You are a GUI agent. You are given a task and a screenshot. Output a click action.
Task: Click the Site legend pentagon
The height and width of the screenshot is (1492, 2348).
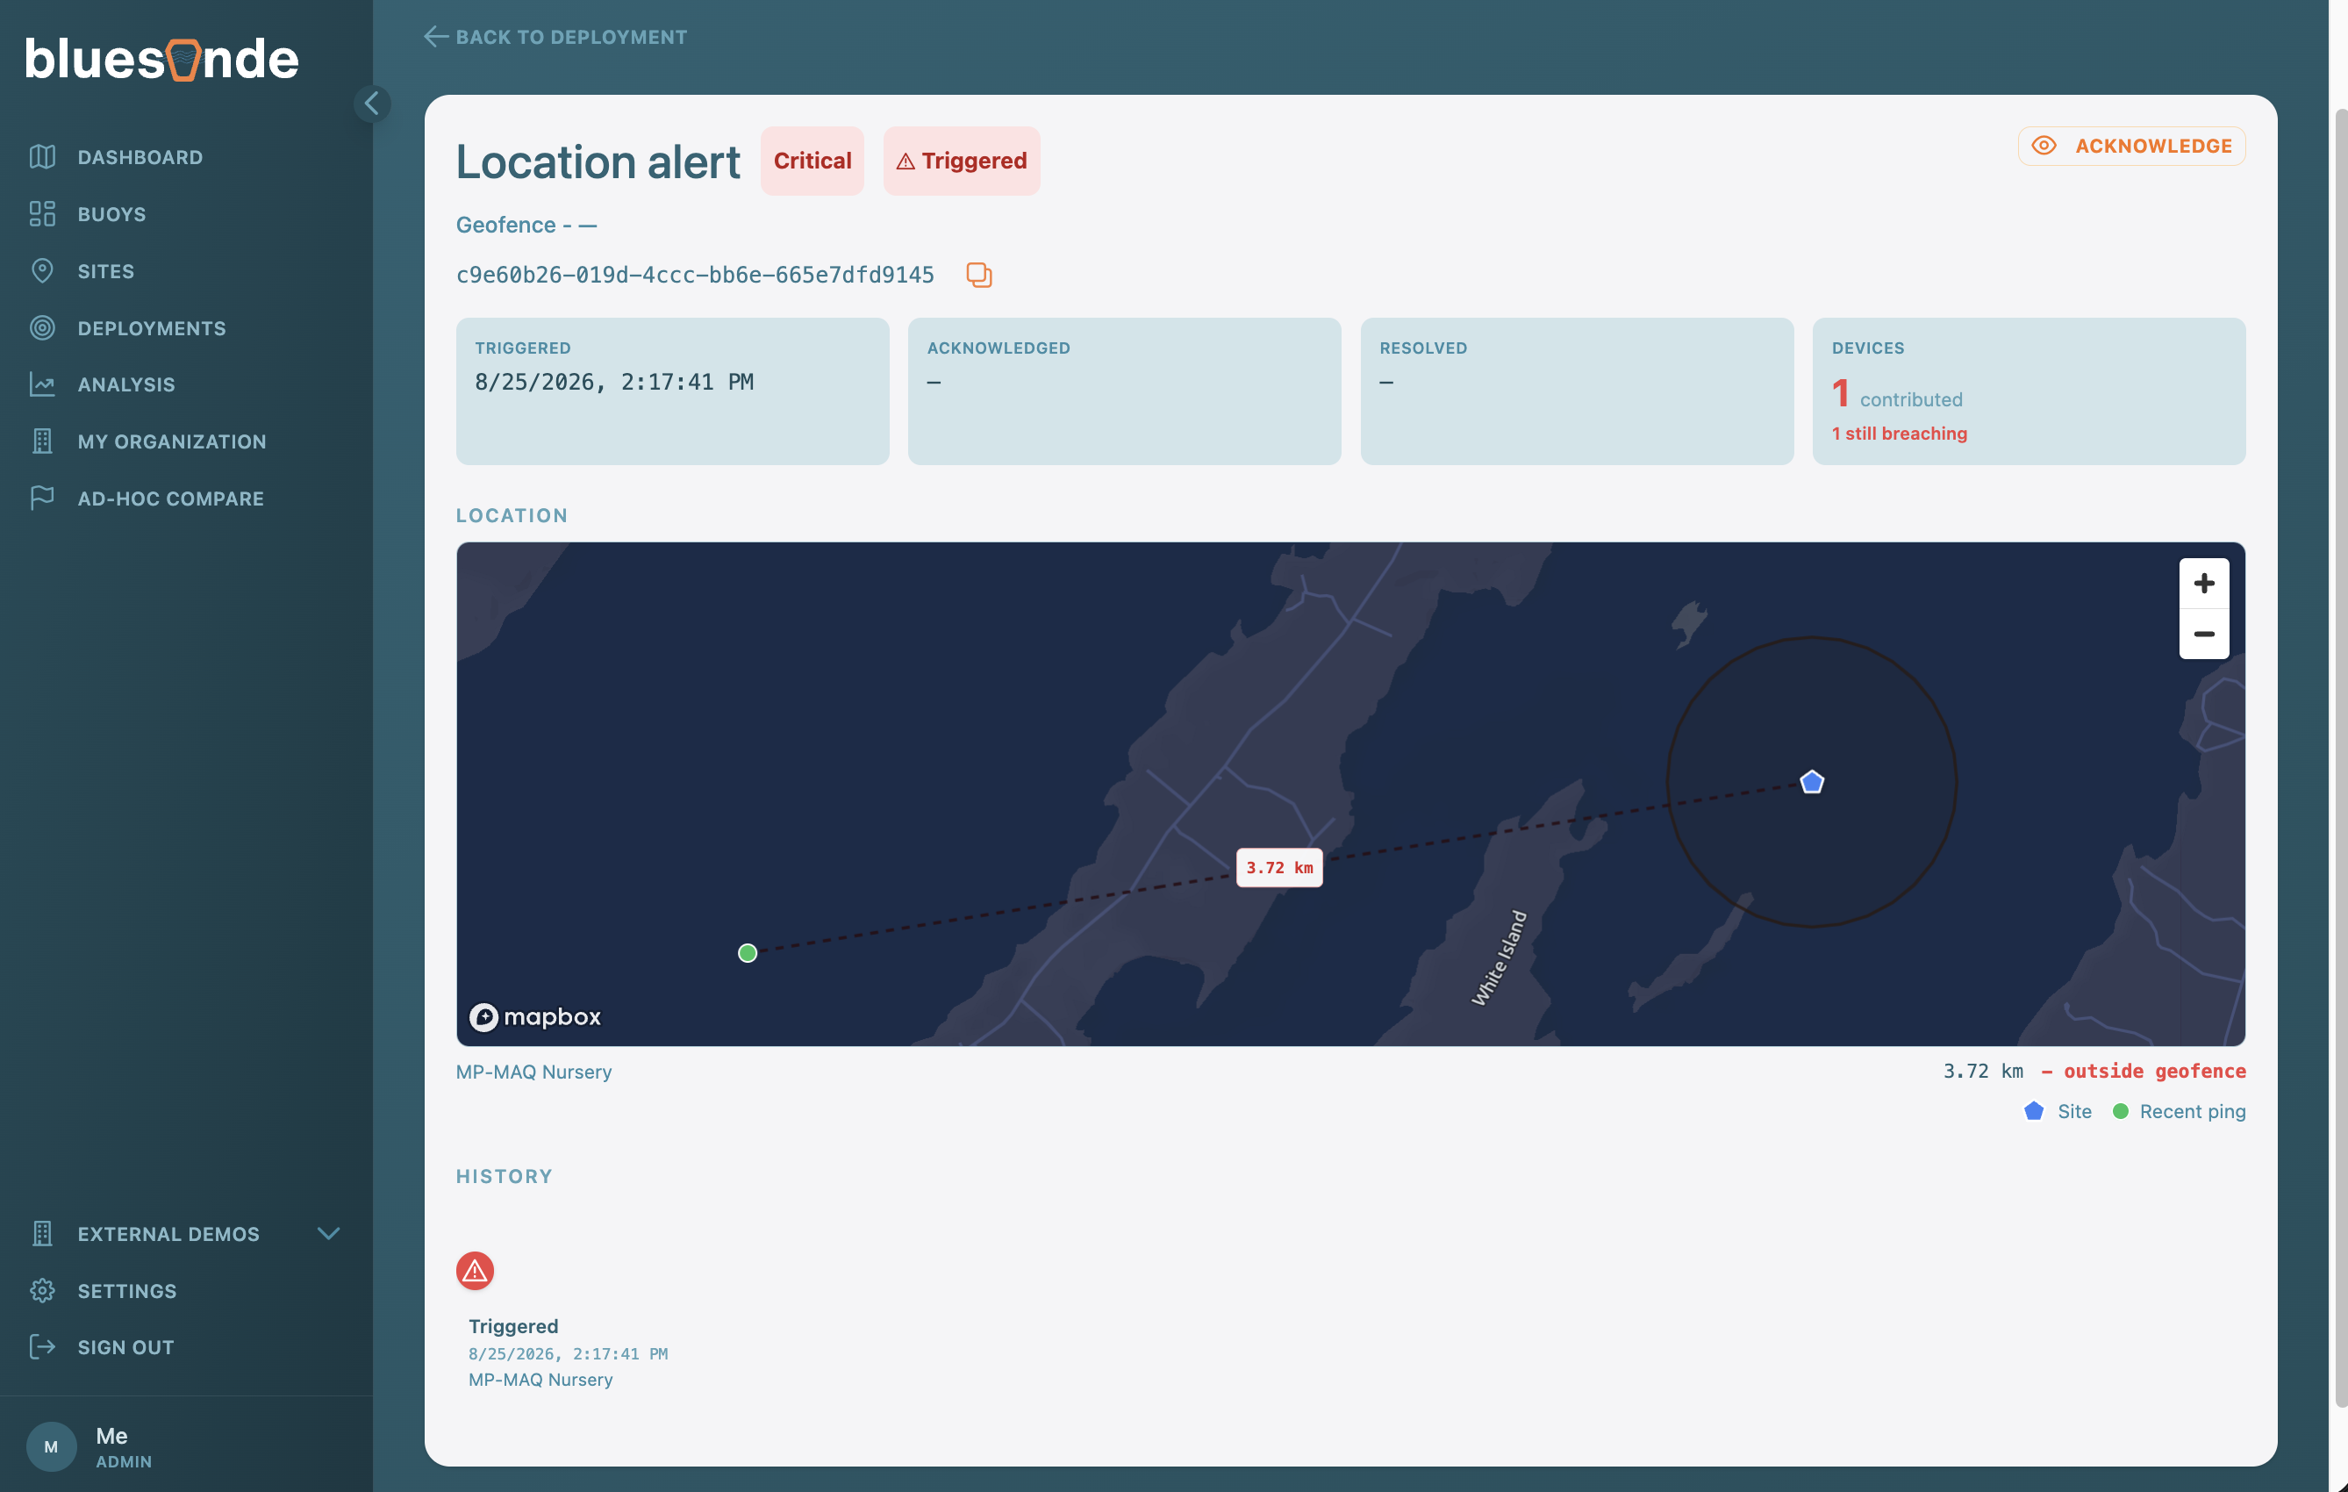(2033, 1112)
